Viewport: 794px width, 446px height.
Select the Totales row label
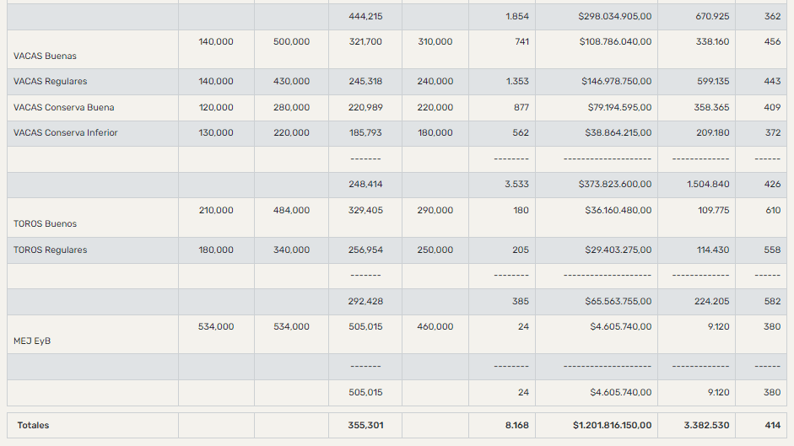pos(33,426)
